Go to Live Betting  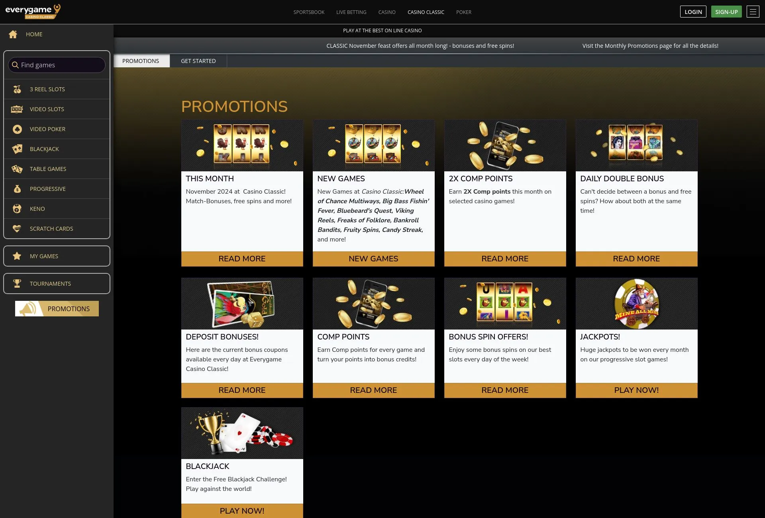(x=351, y=12)
